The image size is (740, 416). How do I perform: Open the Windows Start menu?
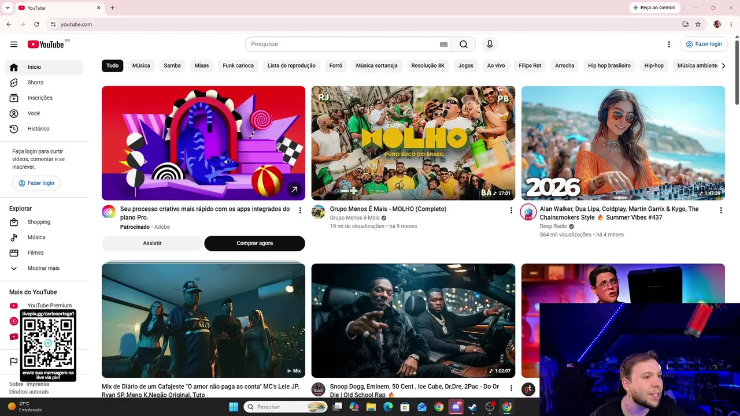[234, 407]
